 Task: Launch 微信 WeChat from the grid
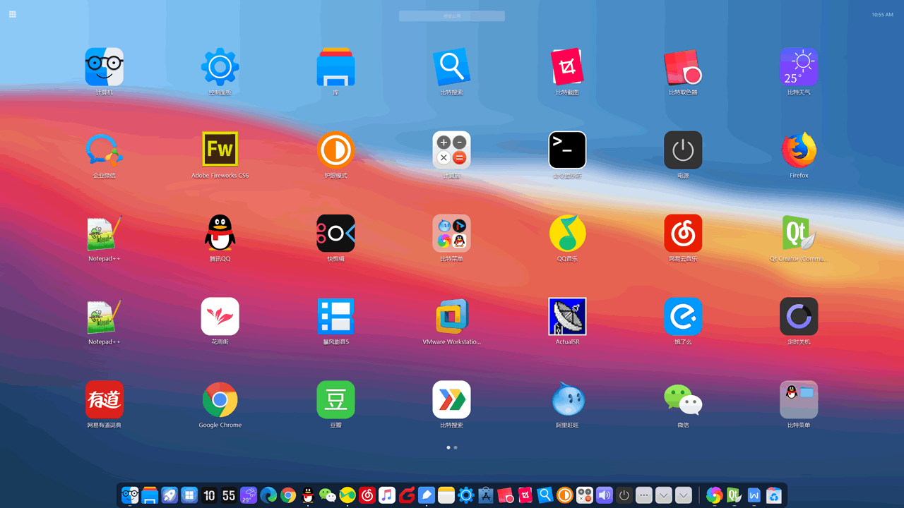click(683, 400)
